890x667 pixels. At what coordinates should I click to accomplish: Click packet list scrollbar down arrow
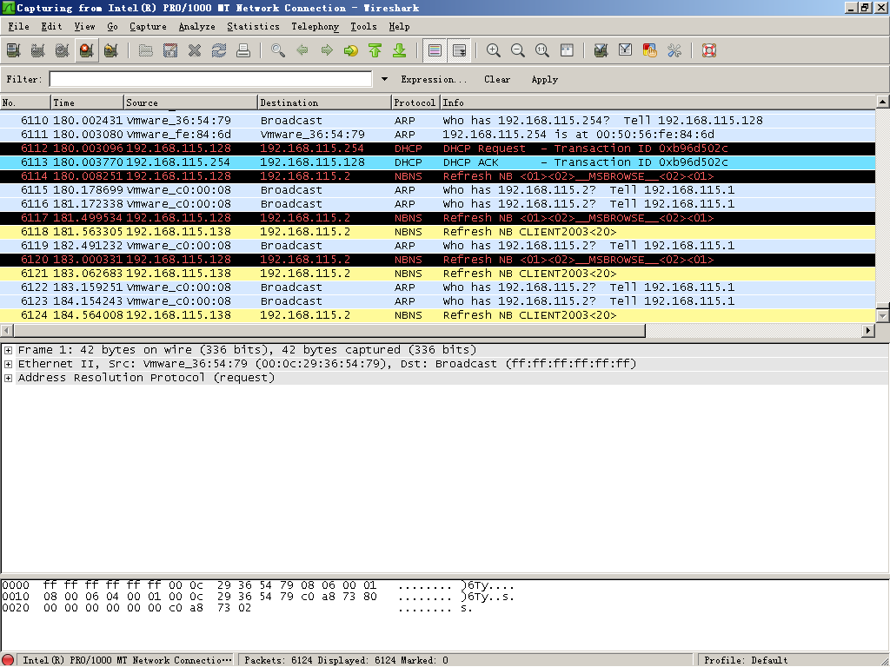(x=883, y=315)
